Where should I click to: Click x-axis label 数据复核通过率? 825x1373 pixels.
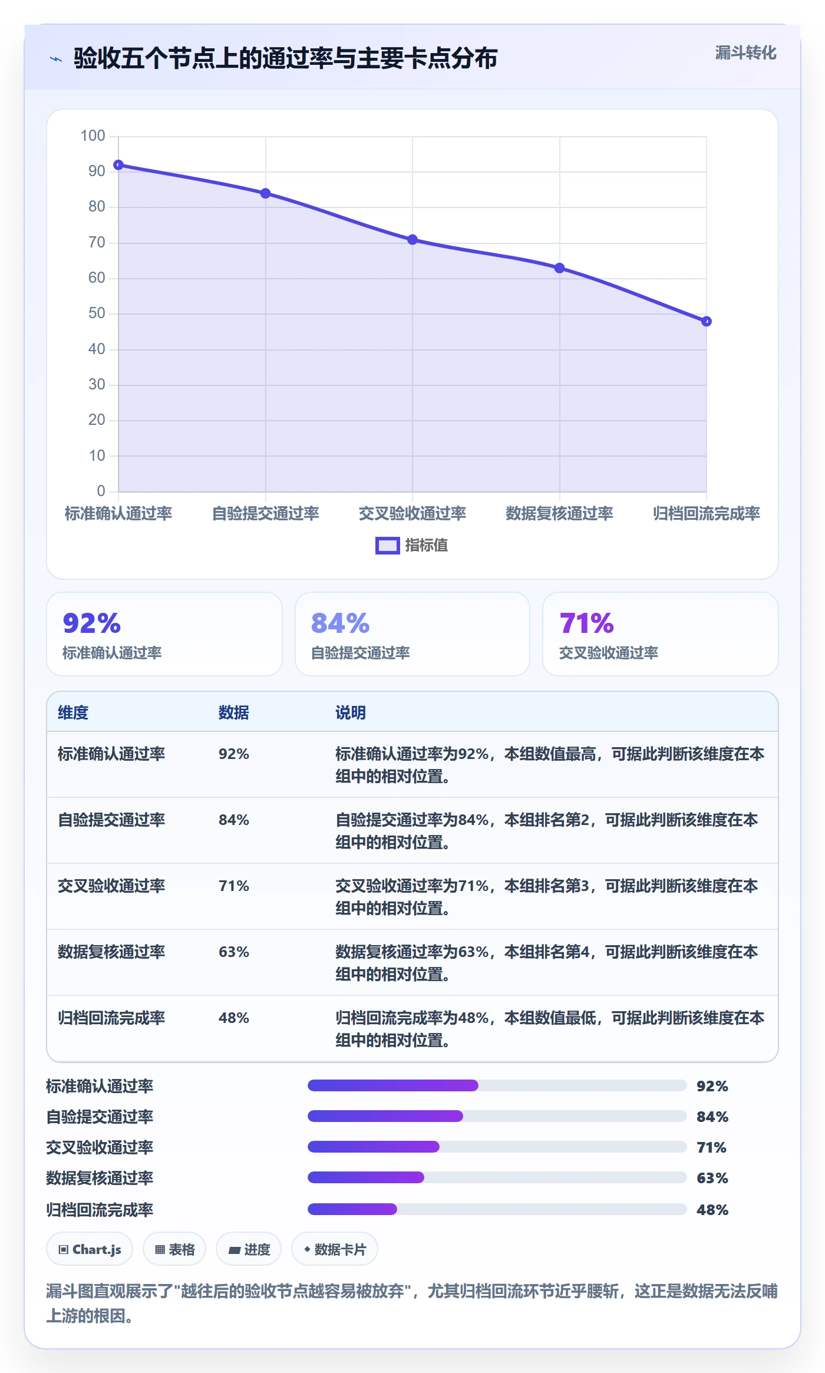pos(559,513)
